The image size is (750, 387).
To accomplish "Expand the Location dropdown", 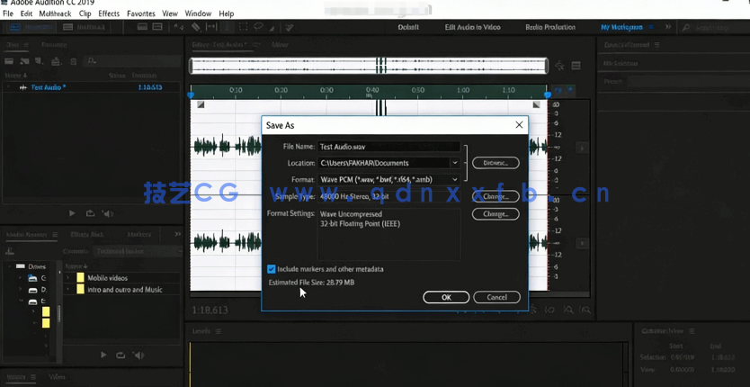I will (455, 163).
